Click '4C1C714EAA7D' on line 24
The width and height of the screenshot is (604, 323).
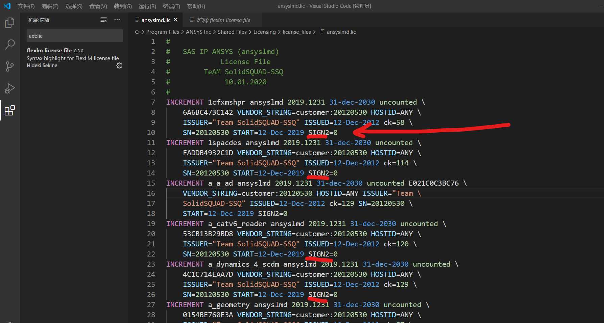click(208, 274)
